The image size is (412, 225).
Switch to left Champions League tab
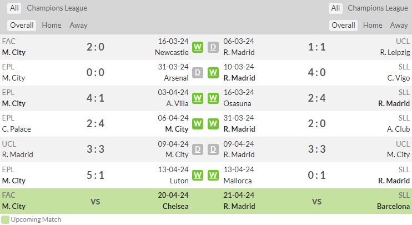[57, 8]
